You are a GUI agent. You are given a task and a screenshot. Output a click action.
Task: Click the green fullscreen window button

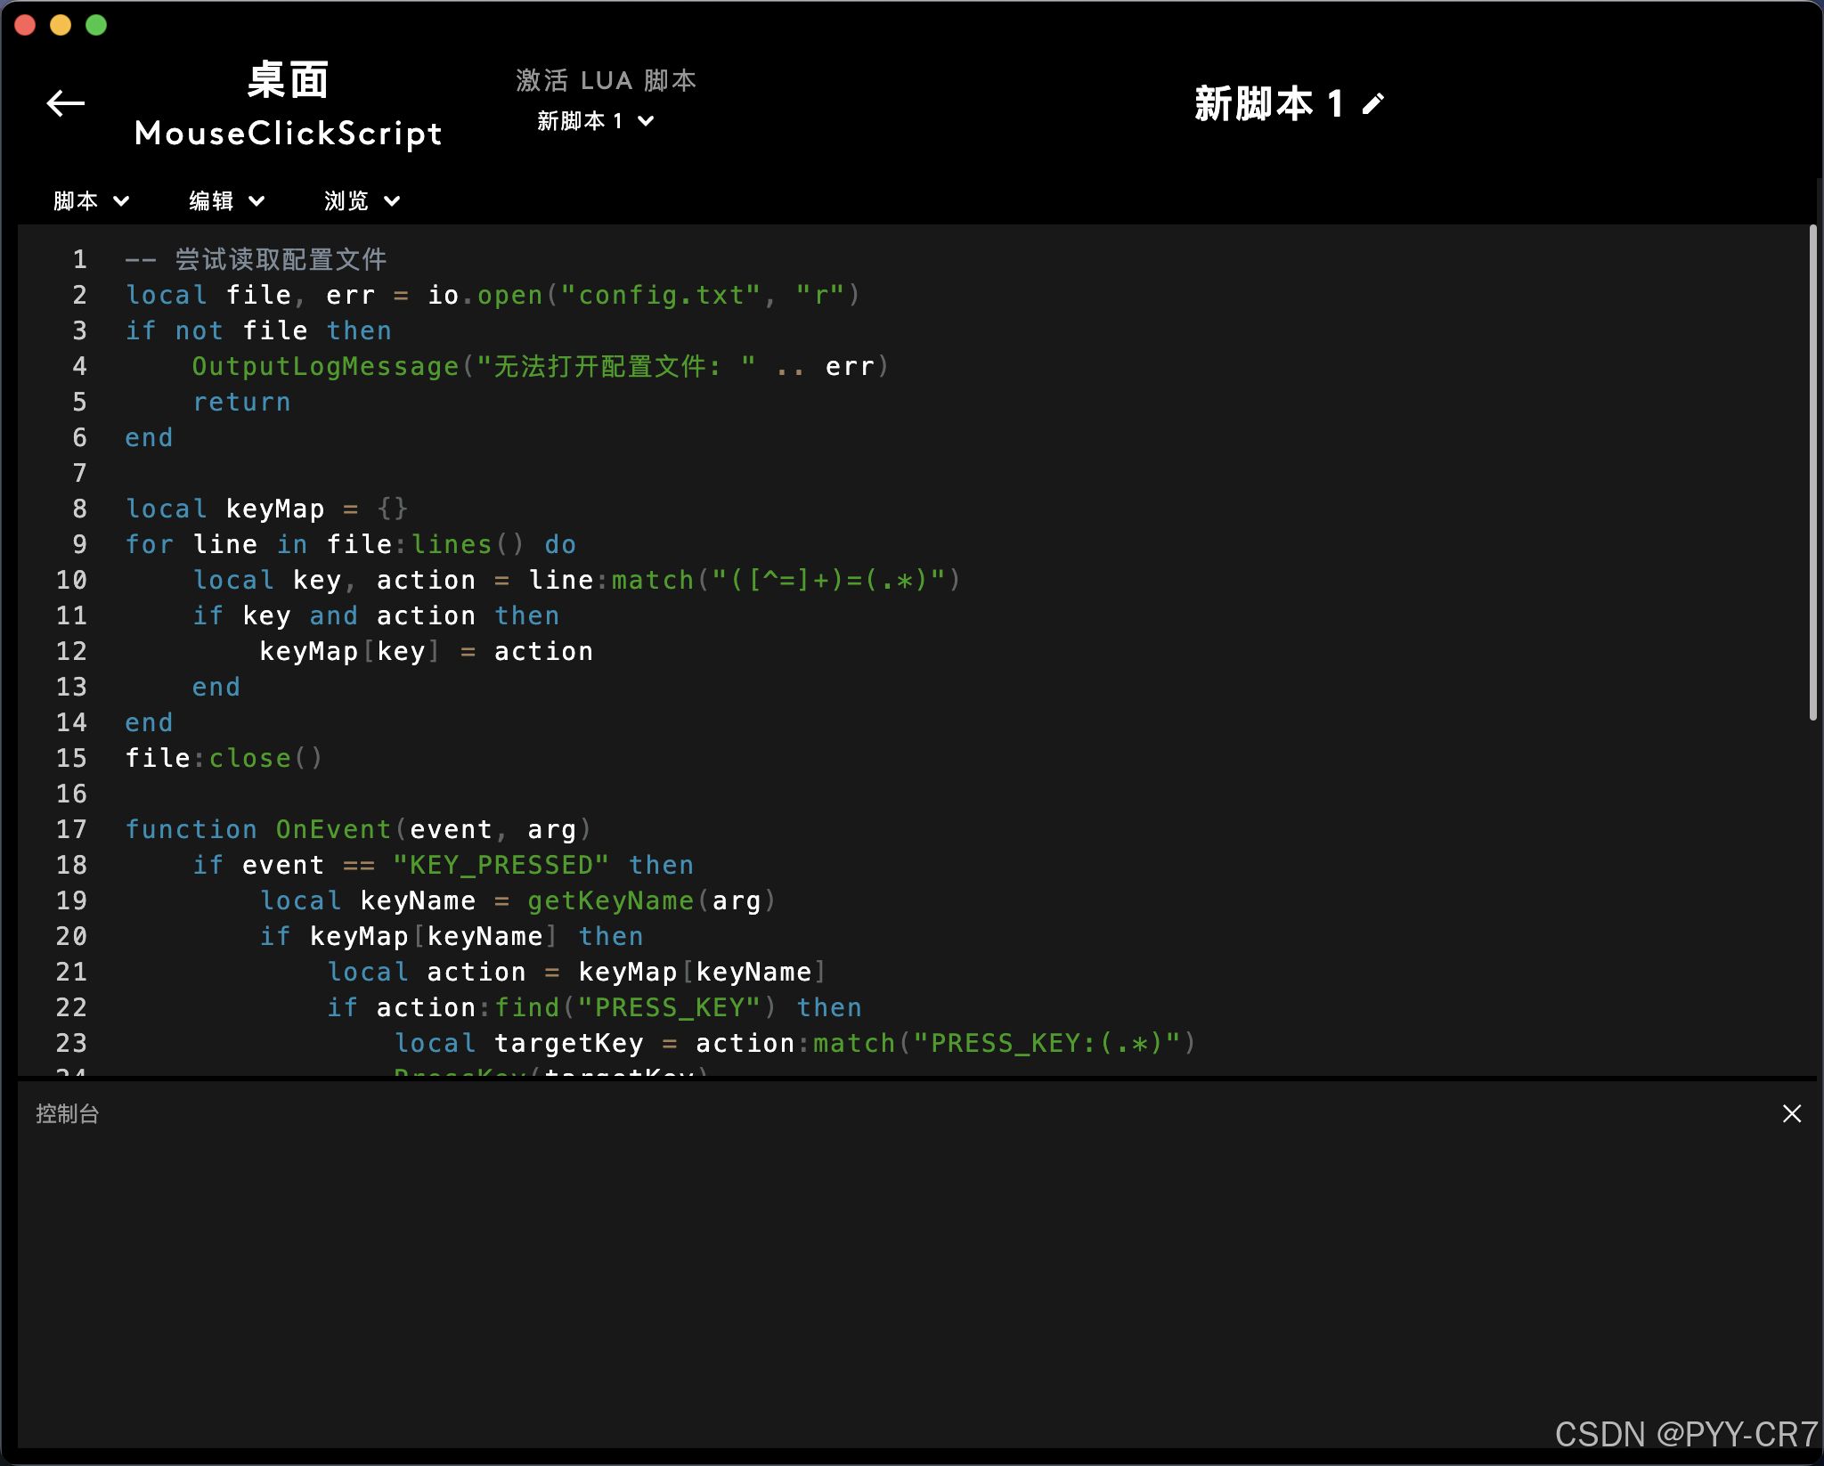(x=96, y=25)
